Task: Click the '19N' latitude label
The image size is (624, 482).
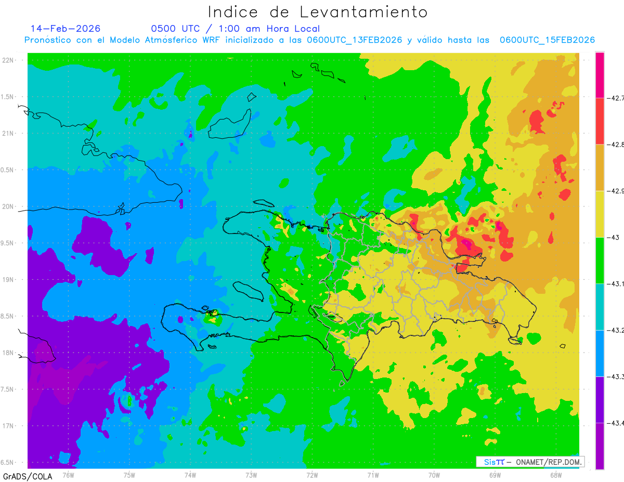Action: tap(8, 280)
